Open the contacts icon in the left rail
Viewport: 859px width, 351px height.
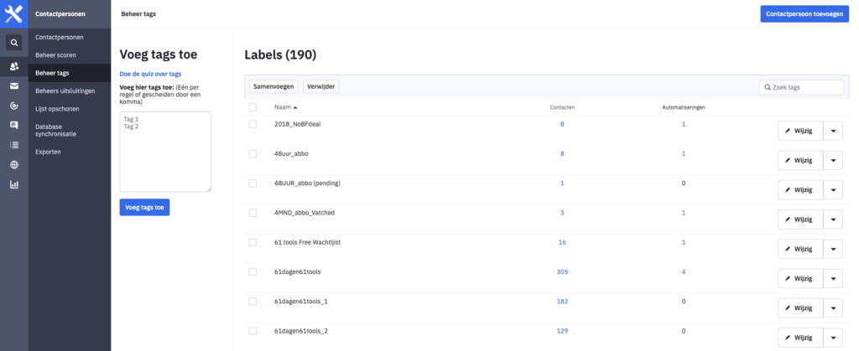[13, 65]
